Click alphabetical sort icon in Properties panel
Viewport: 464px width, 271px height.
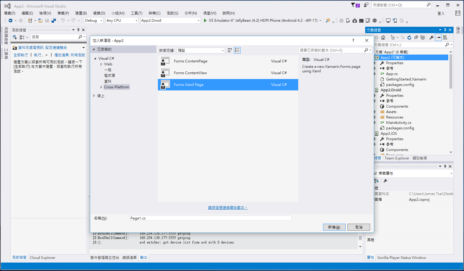click(376, 181)
